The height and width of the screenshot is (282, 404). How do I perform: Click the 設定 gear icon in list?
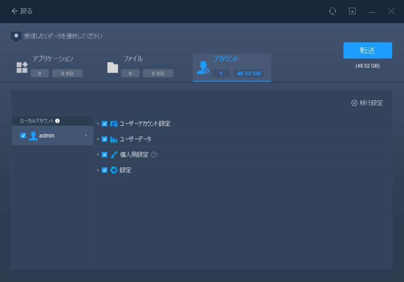(114, 170)
